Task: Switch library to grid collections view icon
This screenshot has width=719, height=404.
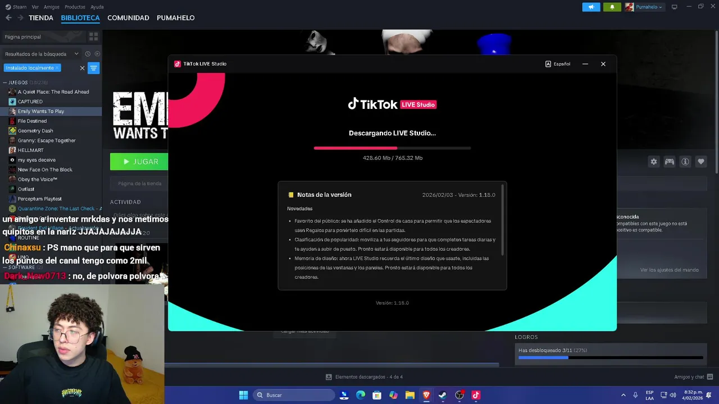Action: click(93, 36)
